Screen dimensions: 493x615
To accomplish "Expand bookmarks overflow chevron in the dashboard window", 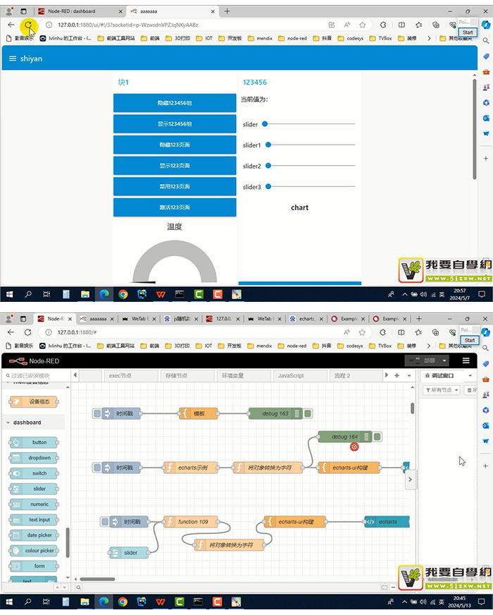I will pyautogui.click(x=429, y=38).
